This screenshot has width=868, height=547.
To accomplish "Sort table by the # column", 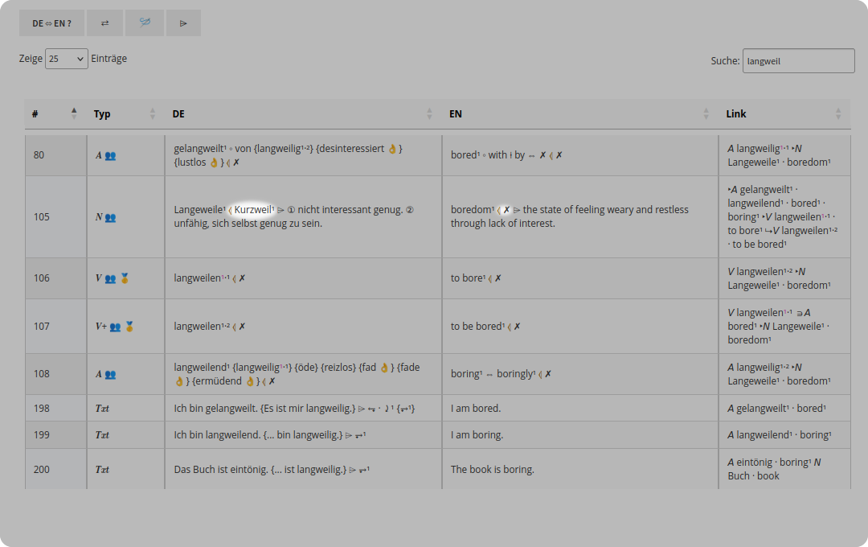I will pos(54,113).
